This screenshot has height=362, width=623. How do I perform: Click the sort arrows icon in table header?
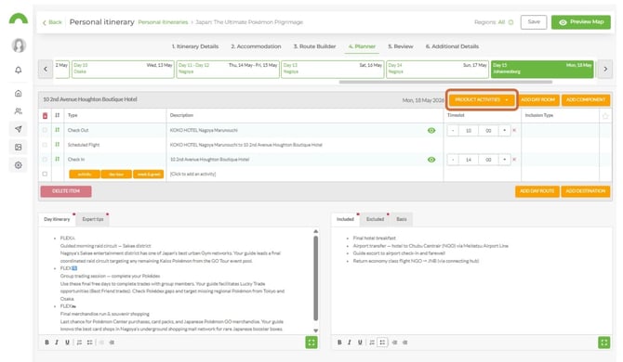[58, 115]
